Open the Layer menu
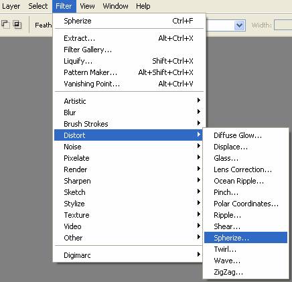This screenshot has height=282, width=292. pos(11,6)
